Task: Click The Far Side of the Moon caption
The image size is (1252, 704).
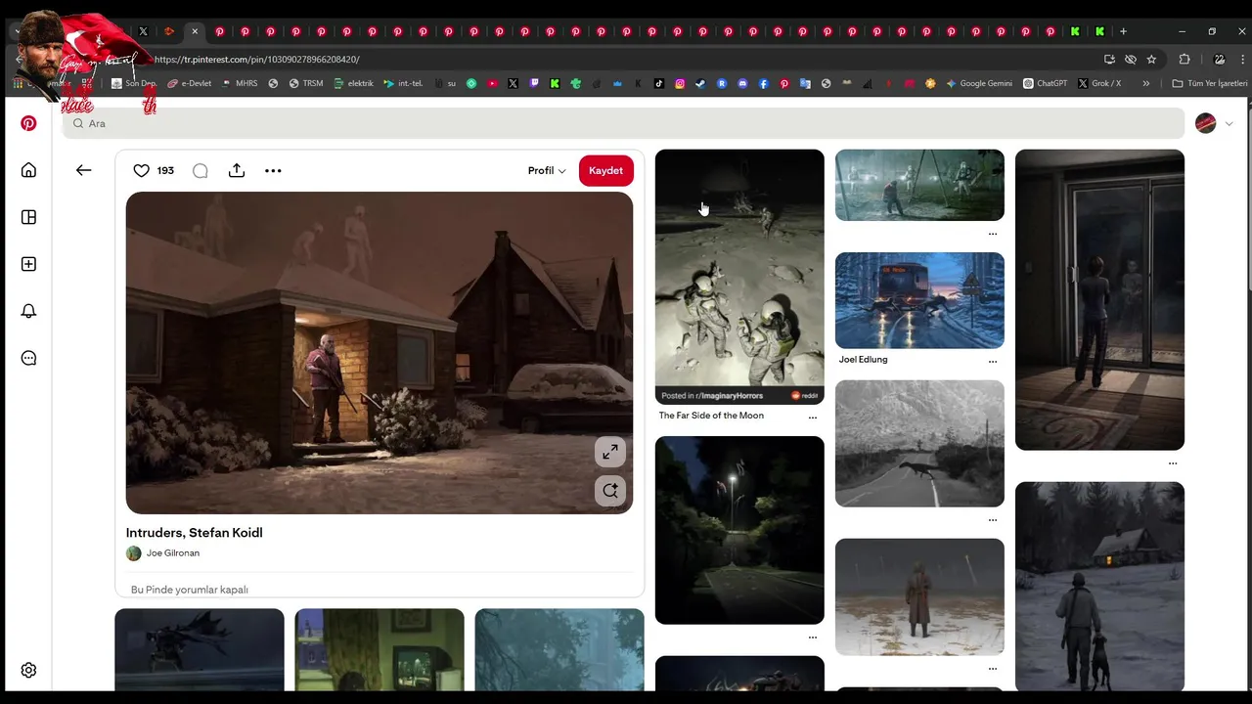Action: point(711,416)
